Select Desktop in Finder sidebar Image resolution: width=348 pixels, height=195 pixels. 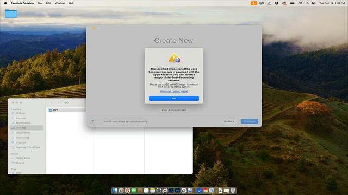[27, 128]
